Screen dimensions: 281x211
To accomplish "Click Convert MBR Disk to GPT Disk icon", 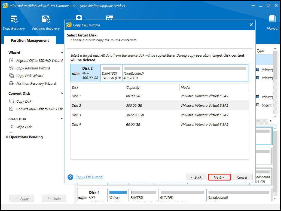I will (11, 109).
